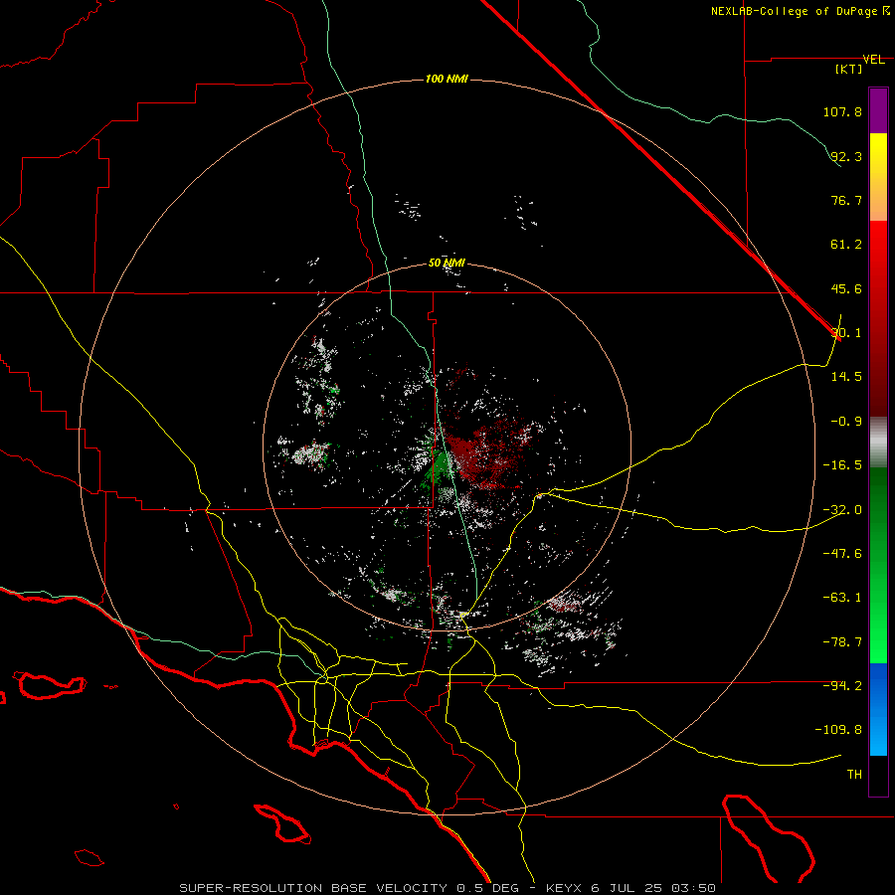Select the 14.5 scale value
Viewport: 895px width, 895px height.
tap(846, 377)
